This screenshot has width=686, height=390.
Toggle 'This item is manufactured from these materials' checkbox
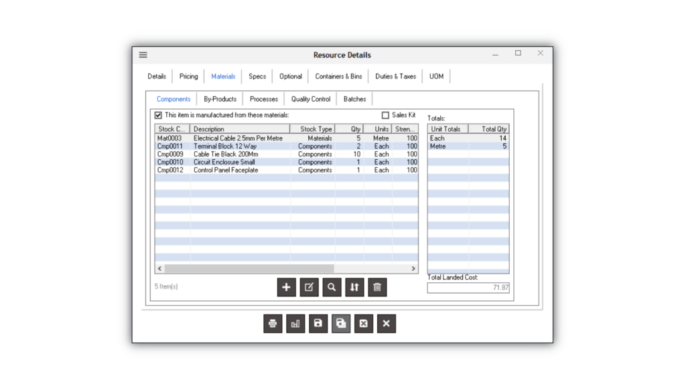pos(158,115)
